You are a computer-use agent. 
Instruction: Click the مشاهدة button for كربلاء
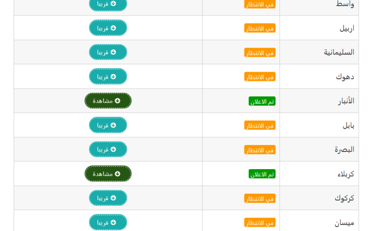click(108, 174)
